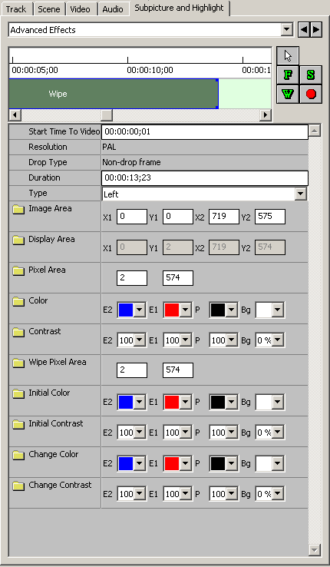Expand the Type dropdown set to Left
This screenshot has height=567, width=330.
(300, 194)
